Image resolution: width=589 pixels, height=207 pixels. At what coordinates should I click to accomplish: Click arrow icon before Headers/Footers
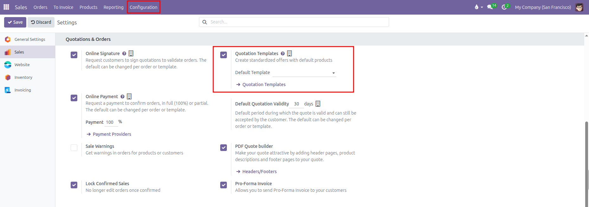(238, 172)
